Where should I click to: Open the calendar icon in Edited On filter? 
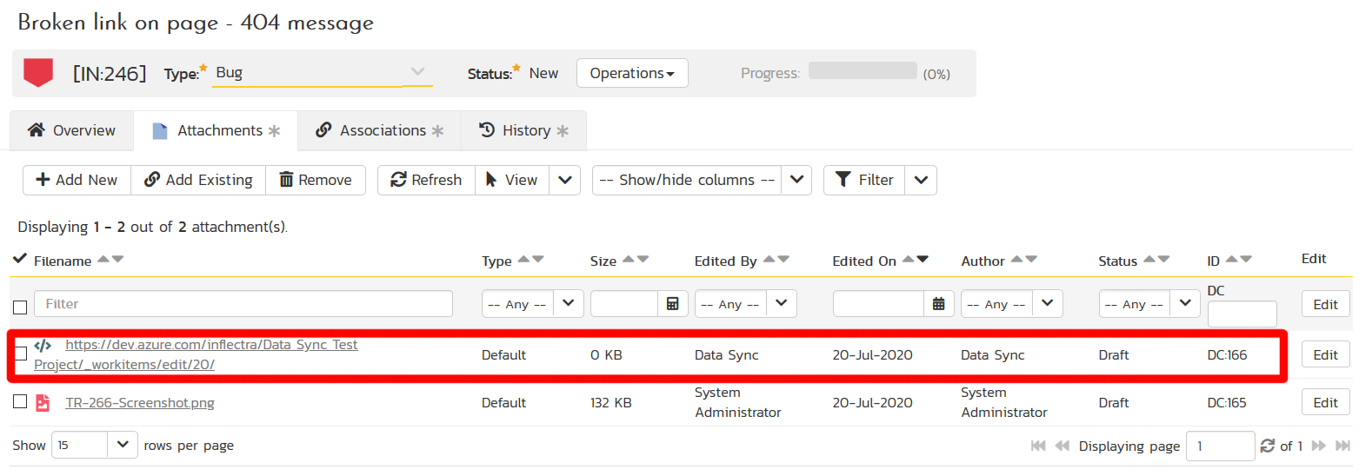click(x=938, y=304)
